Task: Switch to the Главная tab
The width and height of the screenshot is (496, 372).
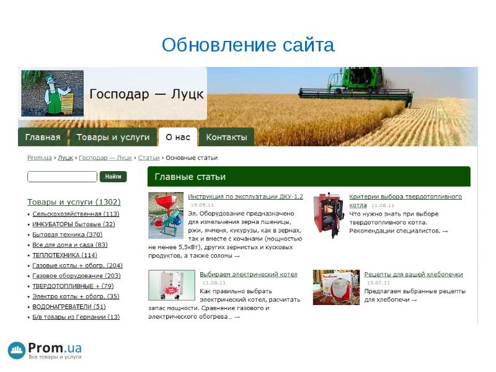Action: (43, 137)
